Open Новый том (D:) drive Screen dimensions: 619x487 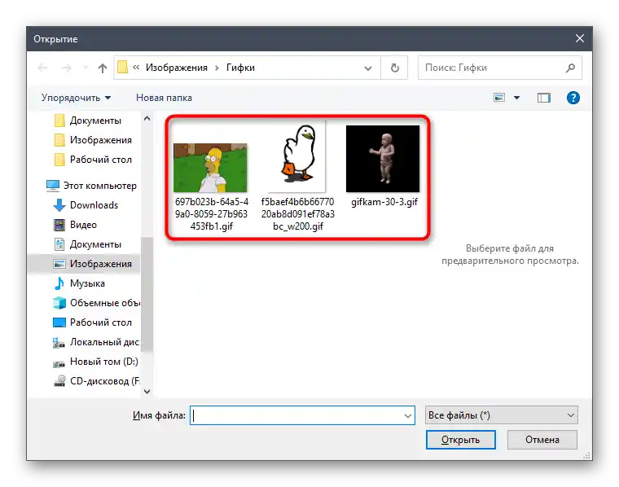95,362
